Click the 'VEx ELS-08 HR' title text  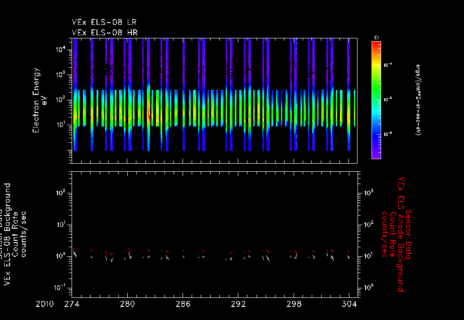coord(105,33)
